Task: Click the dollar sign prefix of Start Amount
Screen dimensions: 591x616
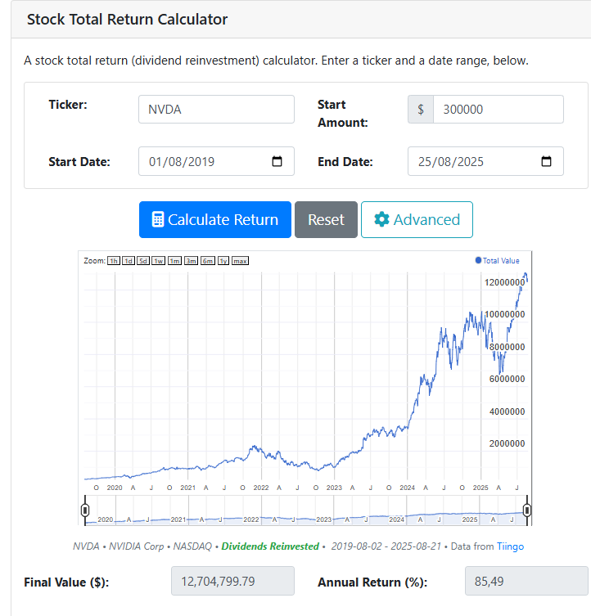Action: coord(420,110)
